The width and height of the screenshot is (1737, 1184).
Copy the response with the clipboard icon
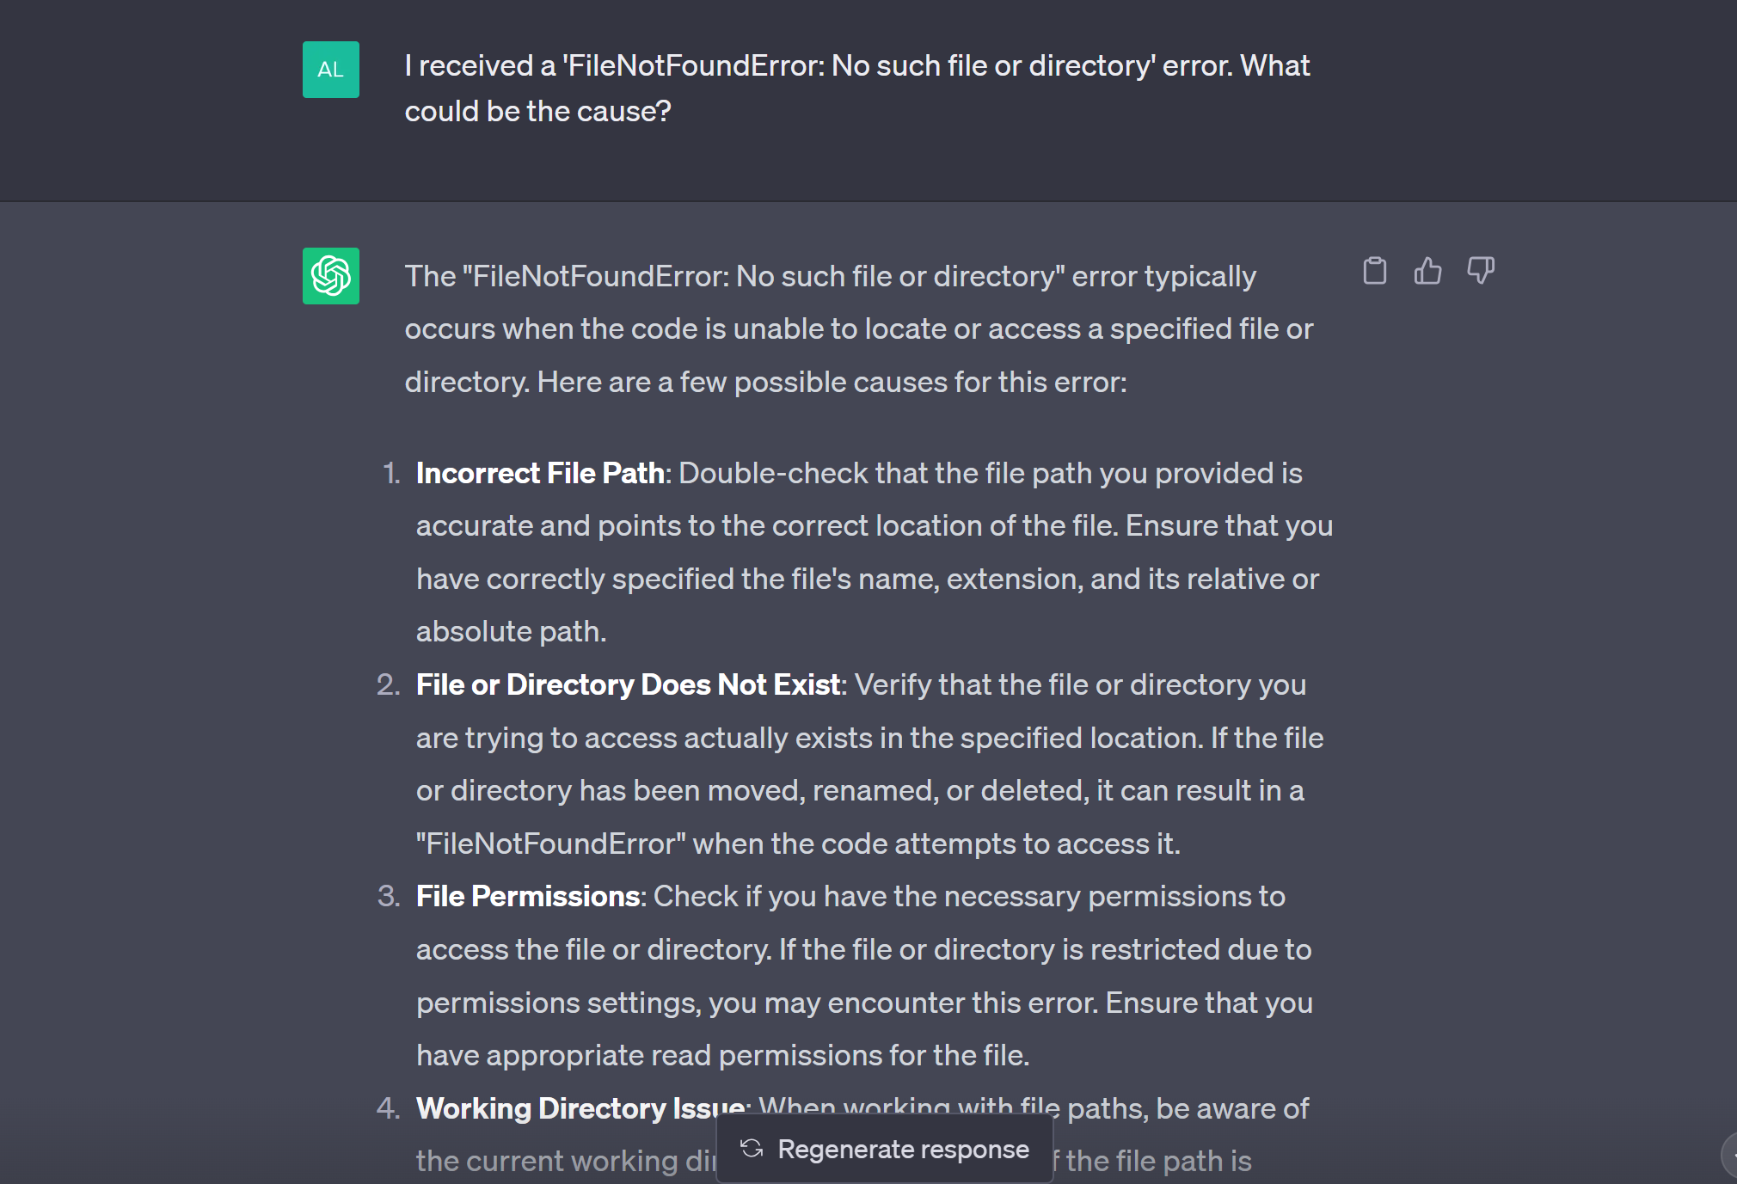coord(1374,271)
